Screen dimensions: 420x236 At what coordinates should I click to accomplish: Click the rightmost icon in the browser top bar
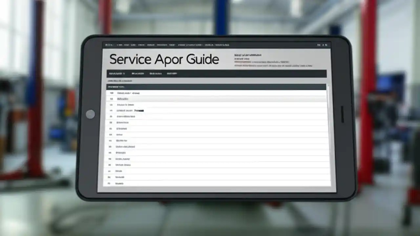point(327,44)
